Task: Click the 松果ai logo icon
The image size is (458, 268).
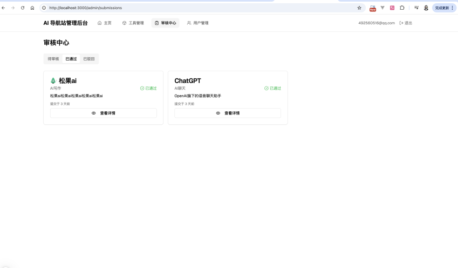Action: tap(53, 81)
